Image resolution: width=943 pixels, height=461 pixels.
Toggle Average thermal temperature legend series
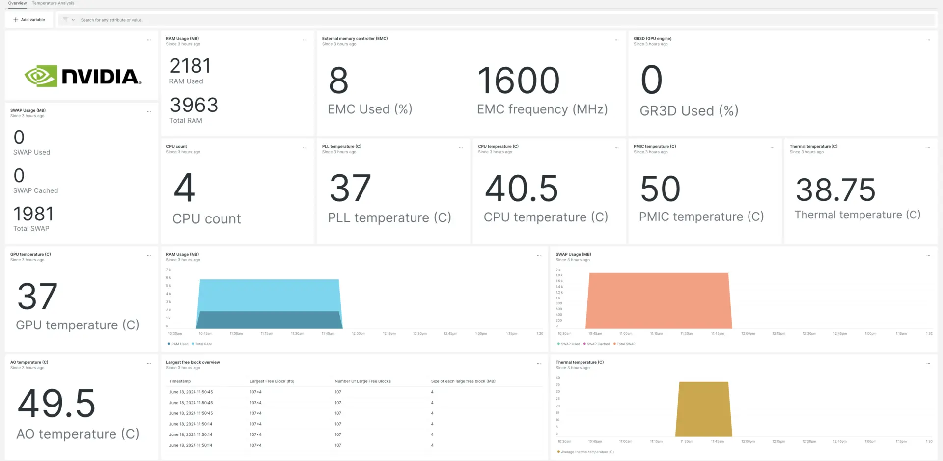pyautogui.click(x=587, y=452)
